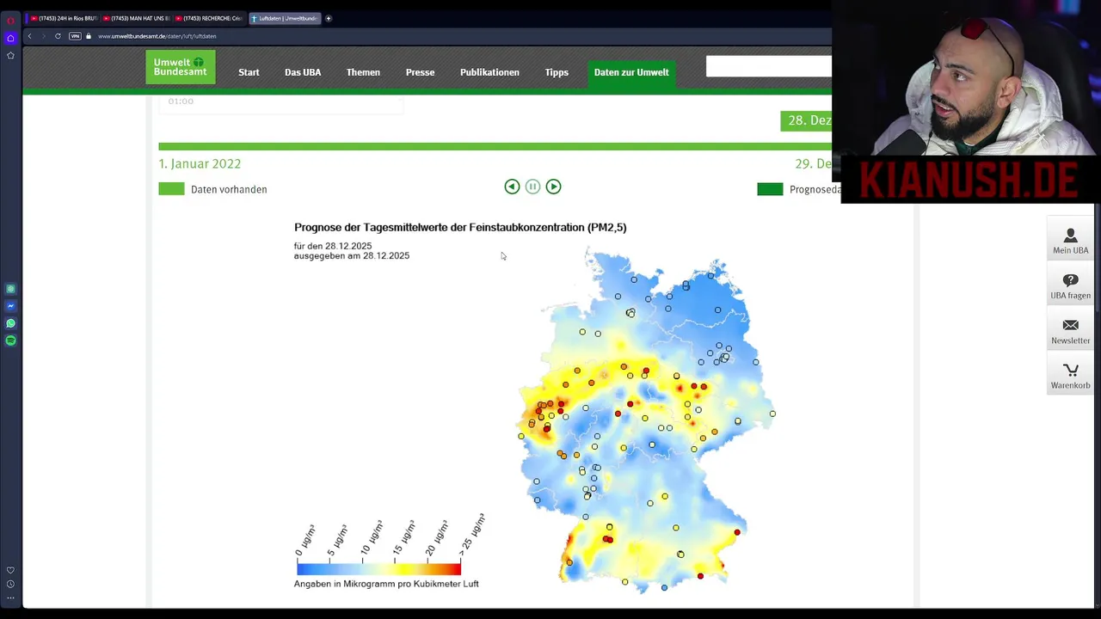
Task: Open the Opera menu logo
Action: (10, 19)
